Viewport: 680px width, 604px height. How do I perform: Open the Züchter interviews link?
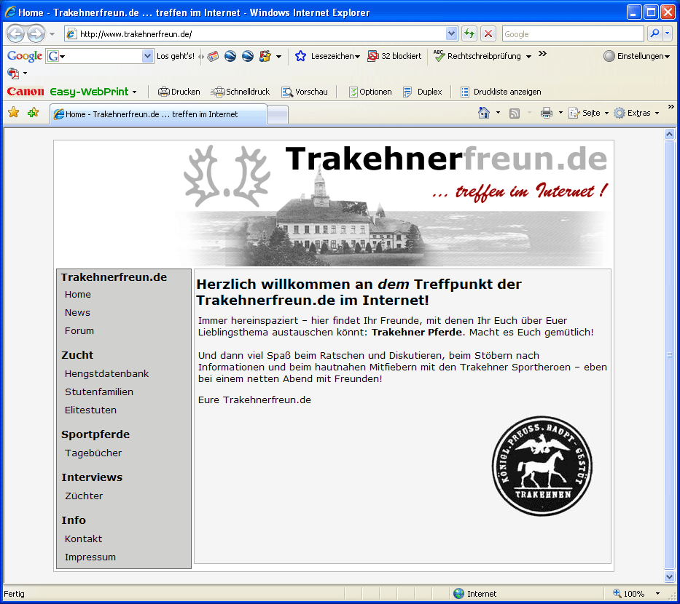pyautogui.click(x=84, y=496)
